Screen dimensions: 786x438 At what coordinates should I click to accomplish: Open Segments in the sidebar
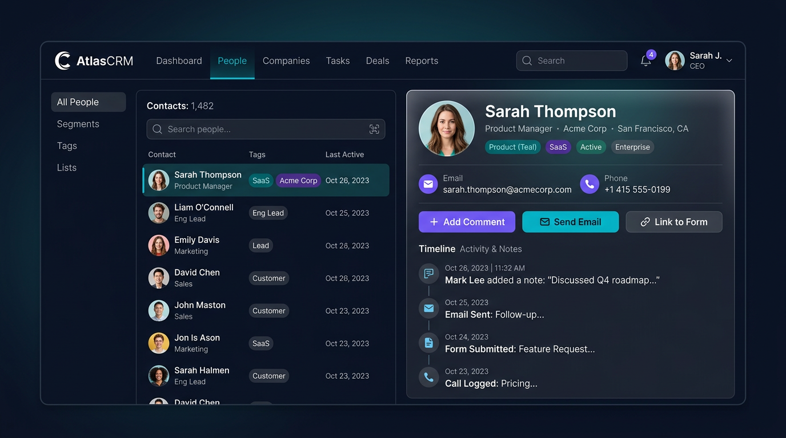pos(78,124)
